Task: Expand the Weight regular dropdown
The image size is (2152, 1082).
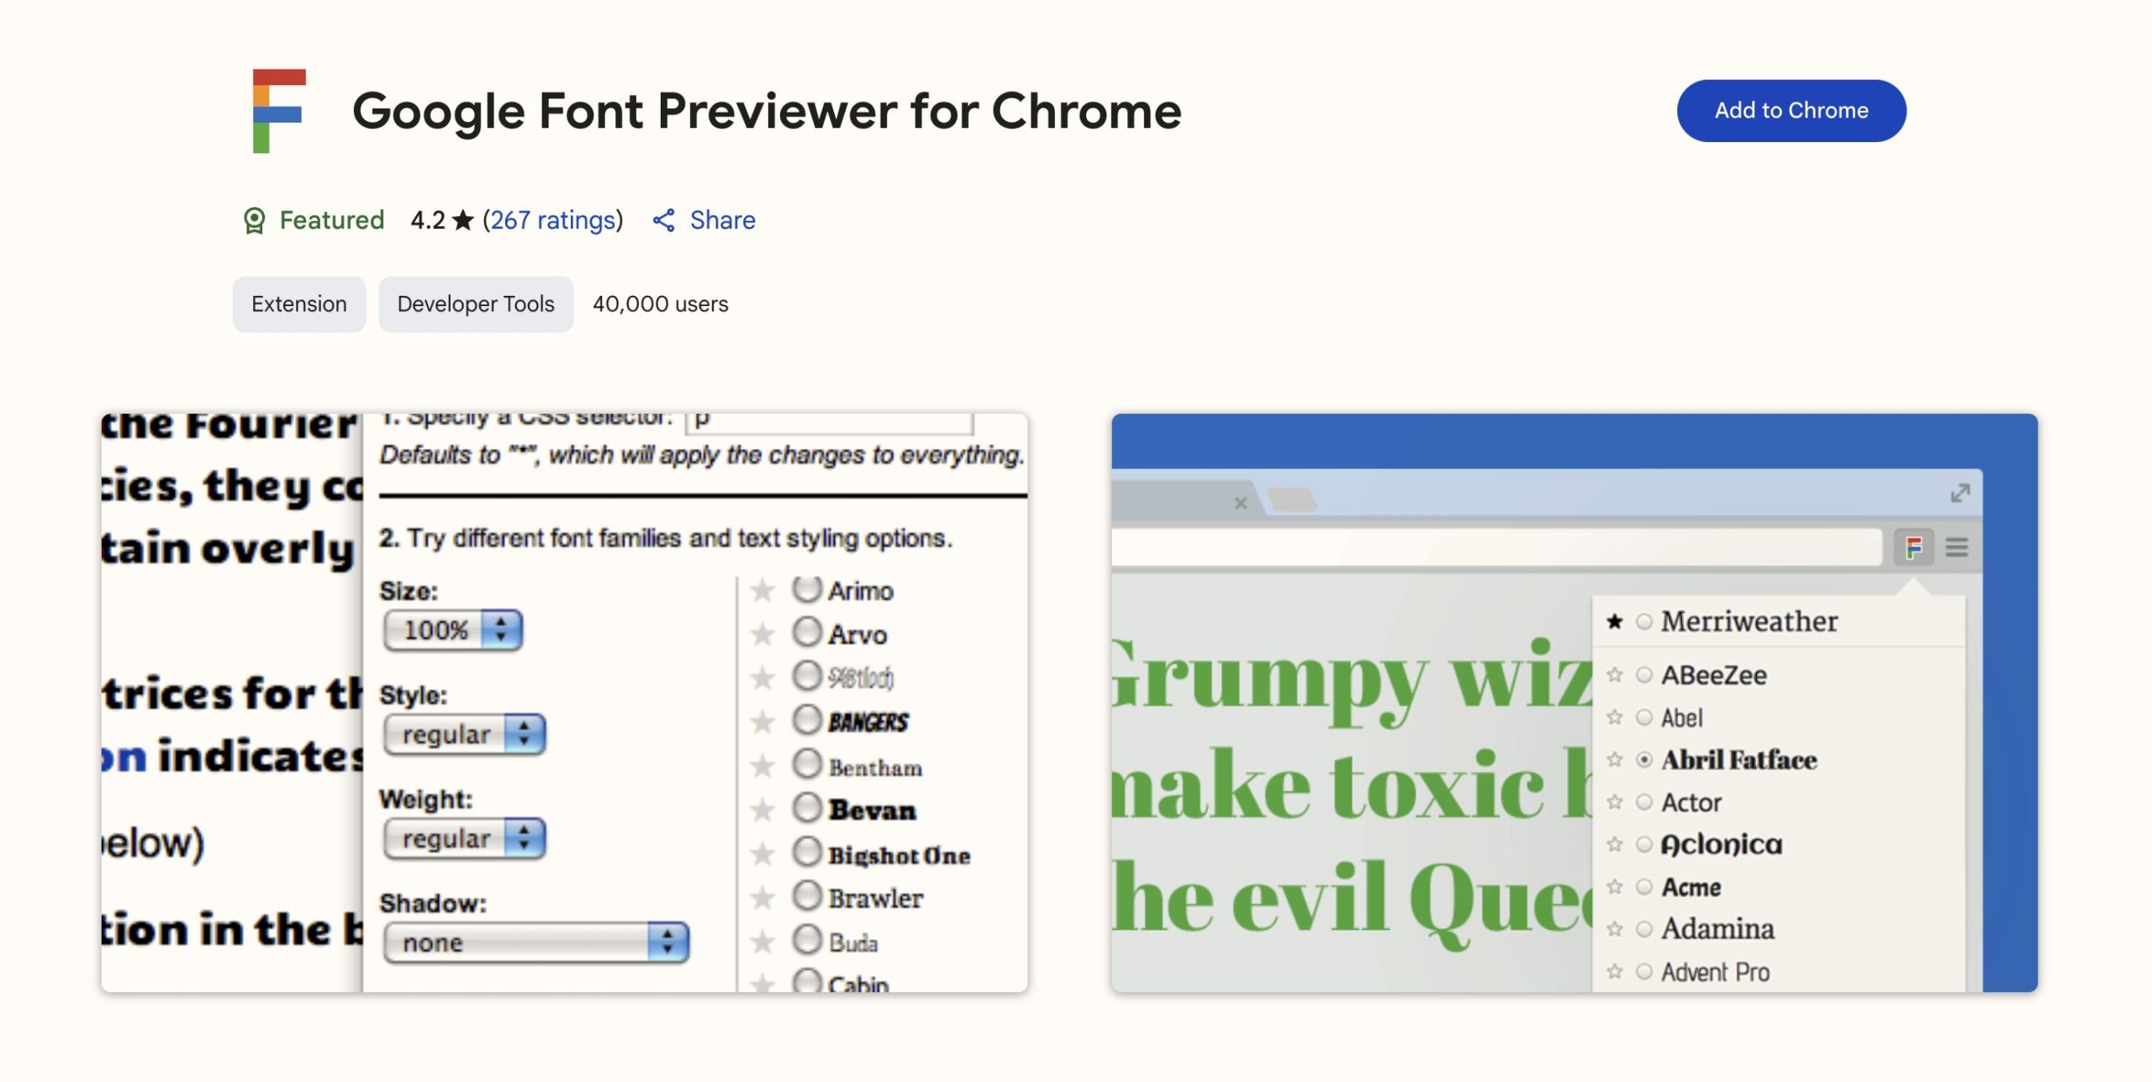Action: (x=464, y=838)
